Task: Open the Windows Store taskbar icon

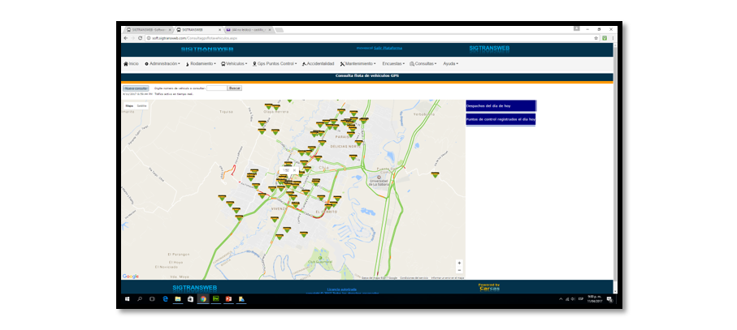Action: coord(190,298)
